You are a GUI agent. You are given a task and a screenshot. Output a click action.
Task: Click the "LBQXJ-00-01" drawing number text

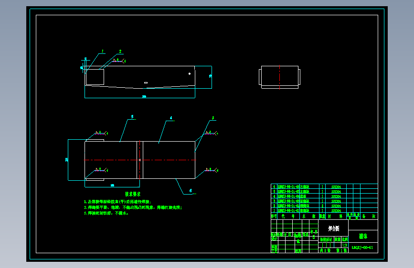coord(362,247)
